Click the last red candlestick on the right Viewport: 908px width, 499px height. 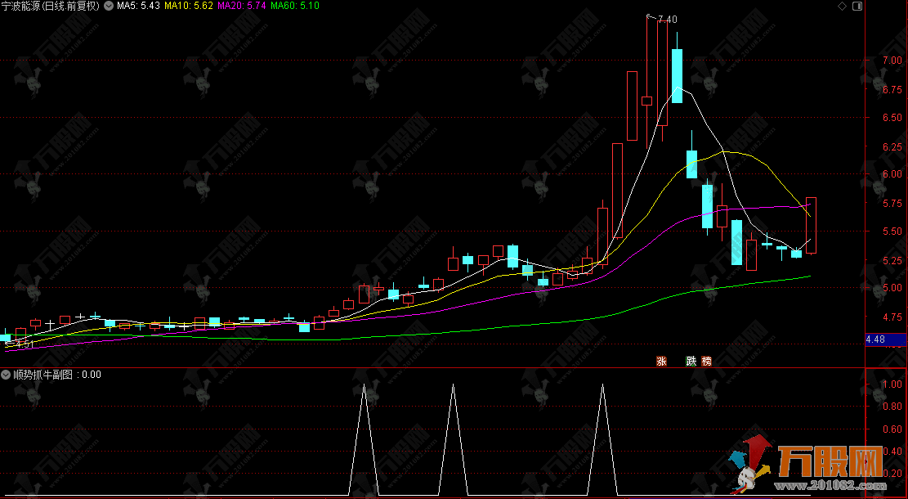[x=811, y=225]
